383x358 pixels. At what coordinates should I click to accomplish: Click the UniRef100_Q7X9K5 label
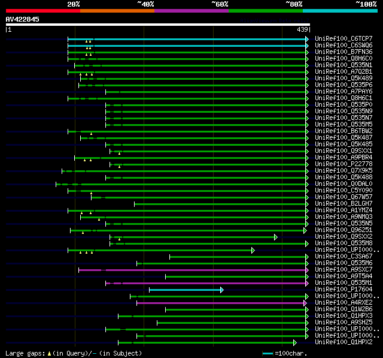[344, 171]
